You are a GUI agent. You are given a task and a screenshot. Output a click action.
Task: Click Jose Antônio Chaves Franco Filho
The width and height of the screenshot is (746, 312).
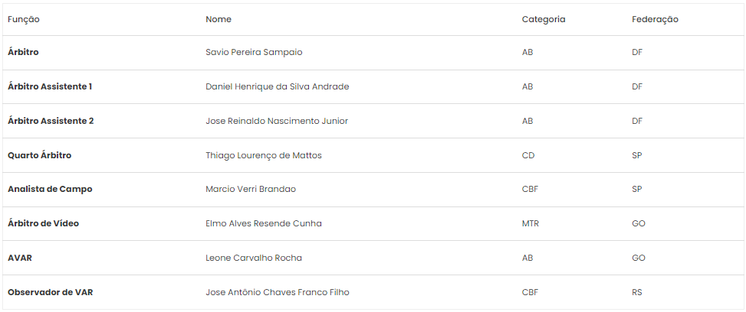(x=278, y=292)
